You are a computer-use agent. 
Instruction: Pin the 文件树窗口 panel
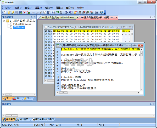click(32, 17)
